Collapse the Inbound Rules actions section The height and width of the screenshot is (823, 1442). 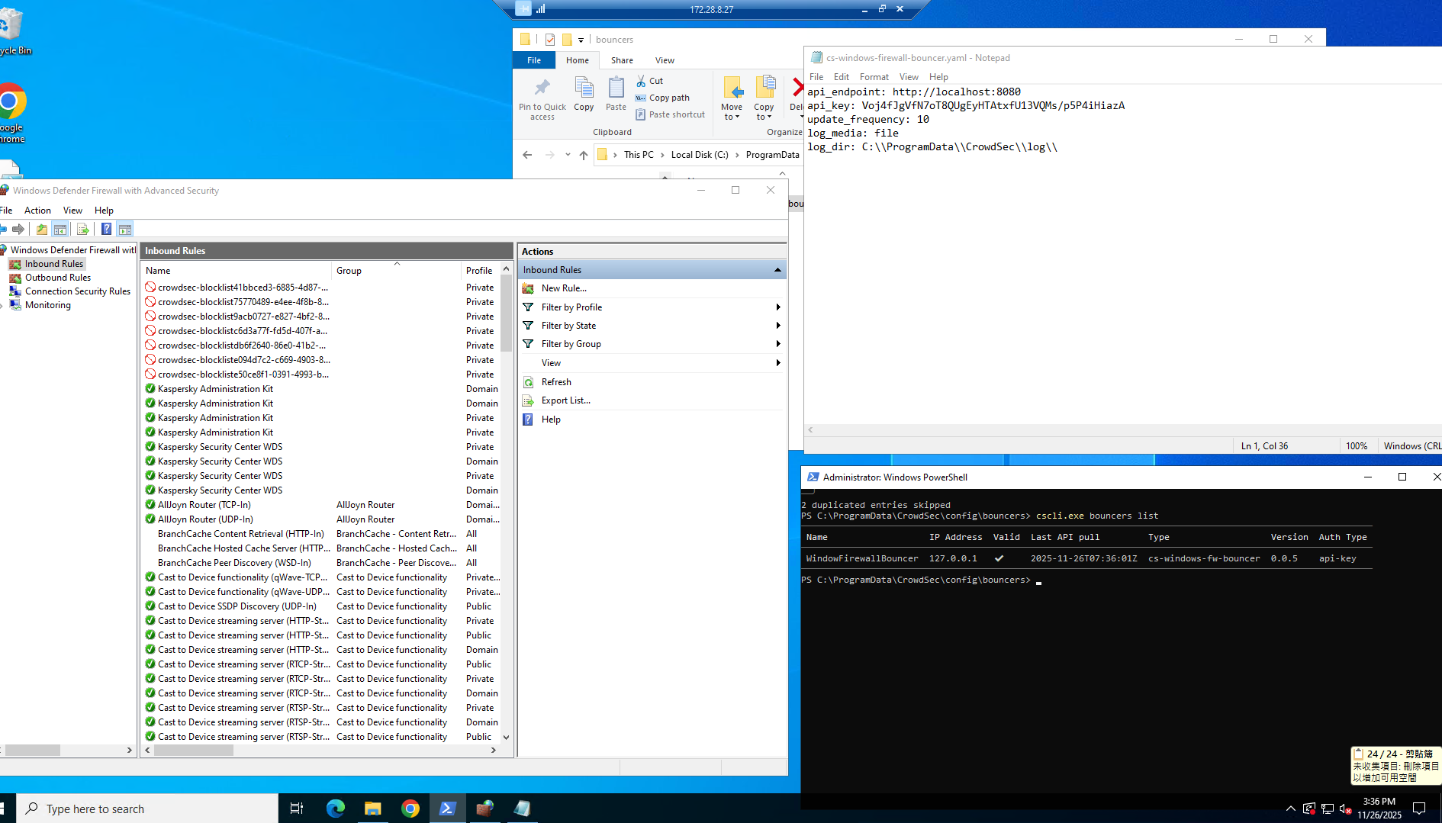[x=777, y=270]
